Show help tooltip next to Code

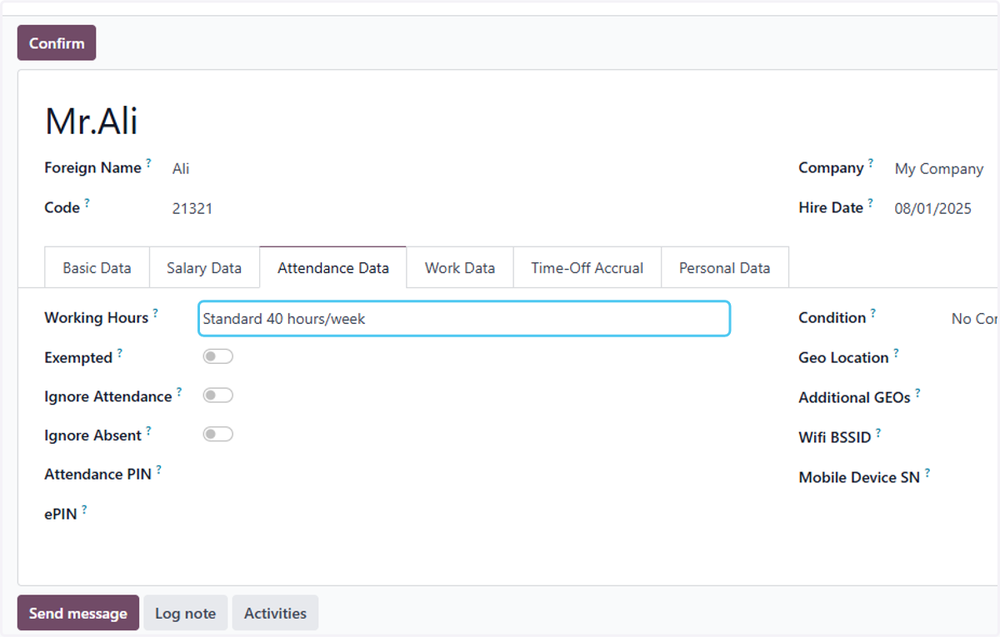coord(87,203)
